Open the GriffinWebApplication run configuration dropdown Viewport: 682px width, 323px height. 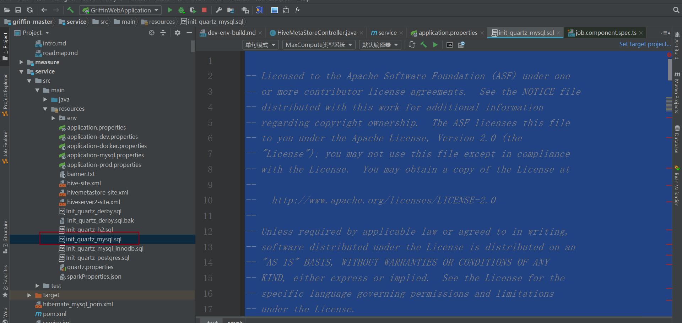click(x=120, y=10)
